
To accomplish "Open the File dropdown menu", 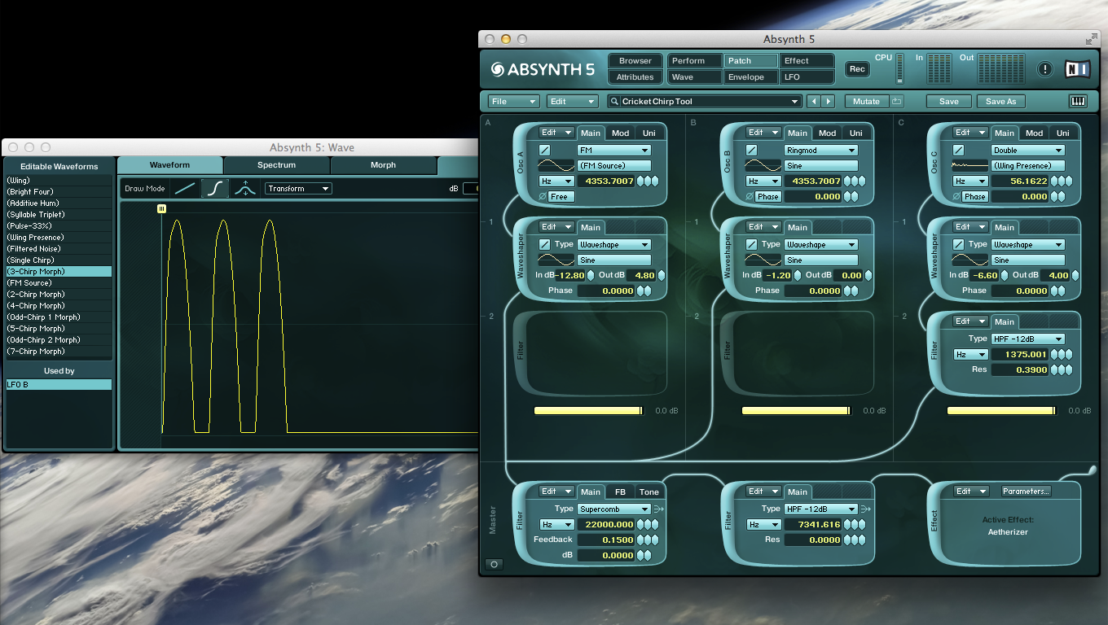I will [x=513, y=102].
